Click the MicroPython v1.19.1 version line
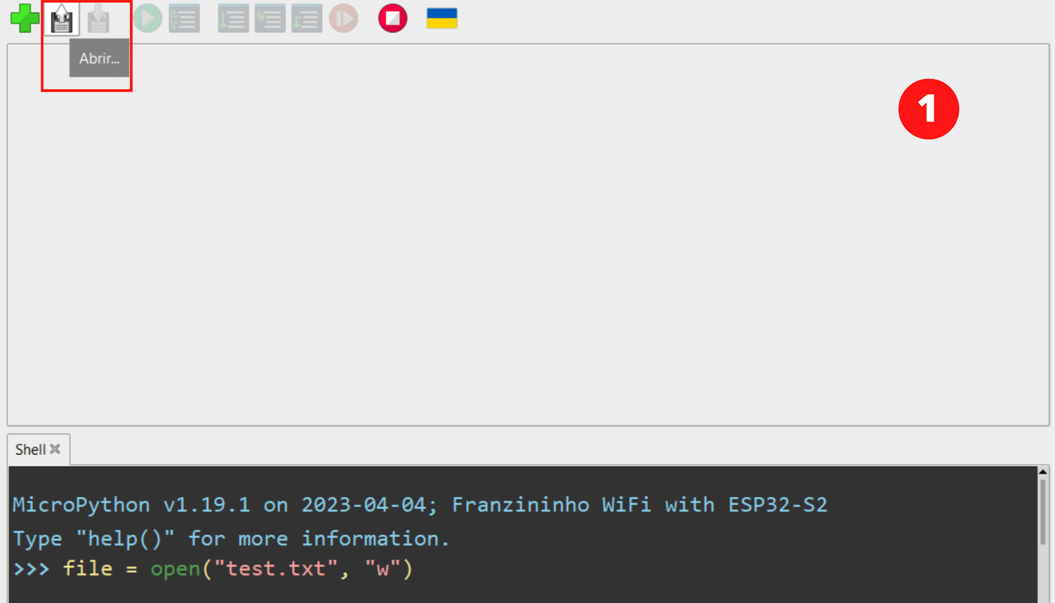Screen dimensions: 1055x603 pyautogui.click(x=419, y=505)
